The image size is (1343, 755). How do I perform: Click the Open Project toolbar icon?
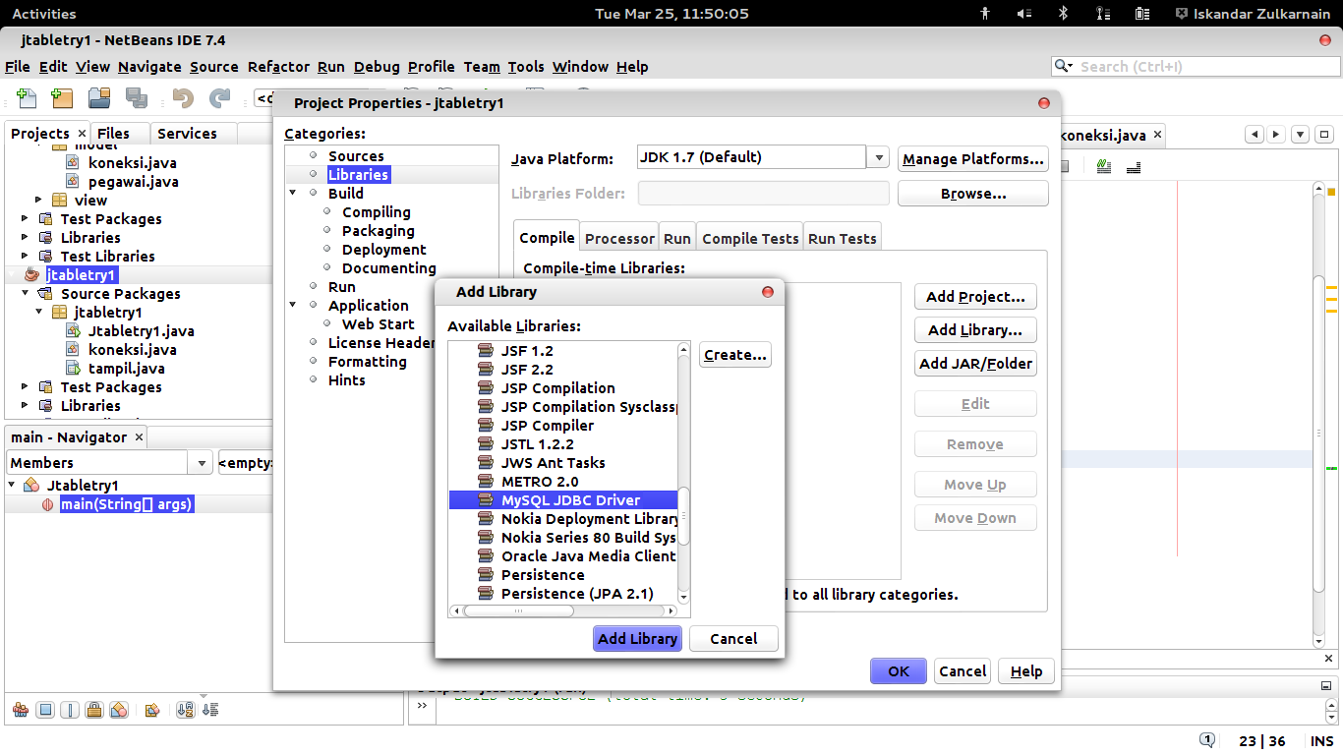pos(98,98)
